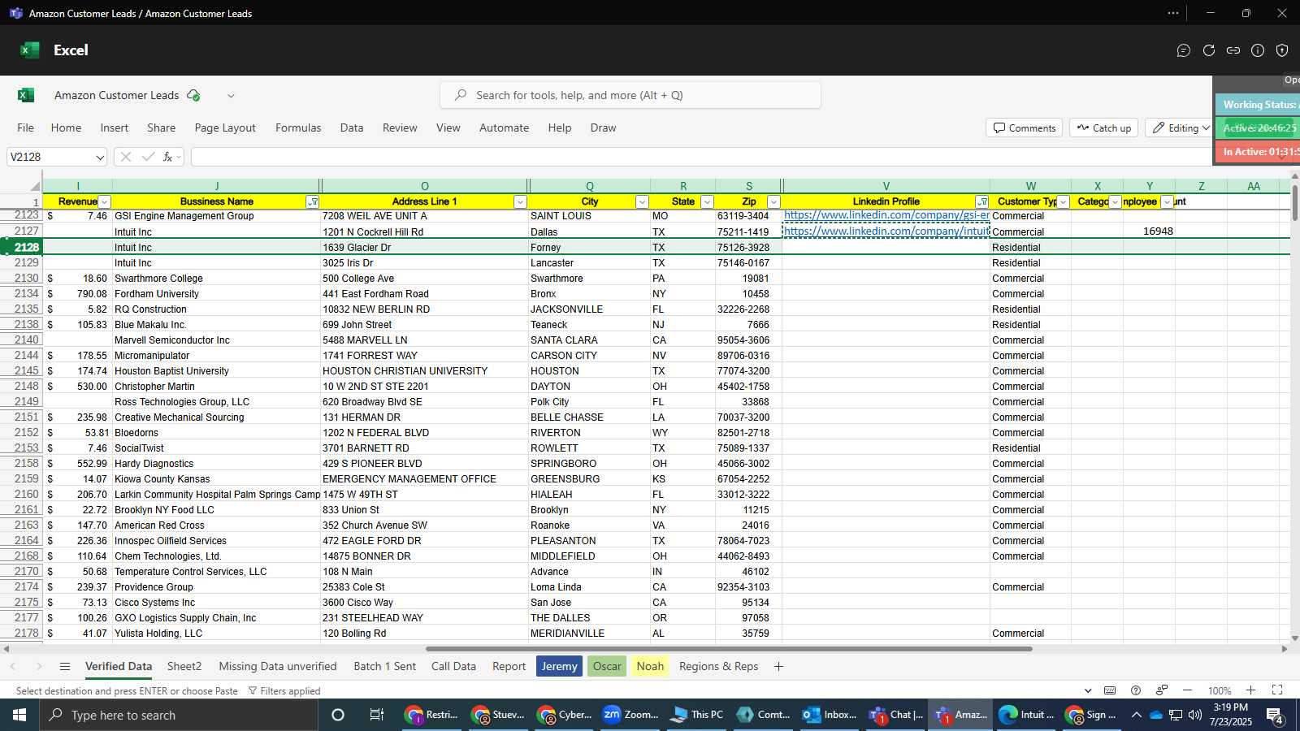This screenshot has width=1300, height=731.
Task: Switch to the Insert ribbon tab
Action: 115,128
